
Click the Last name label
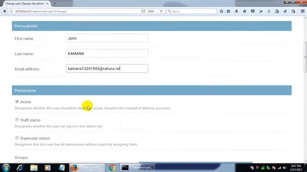coord(24,54)
